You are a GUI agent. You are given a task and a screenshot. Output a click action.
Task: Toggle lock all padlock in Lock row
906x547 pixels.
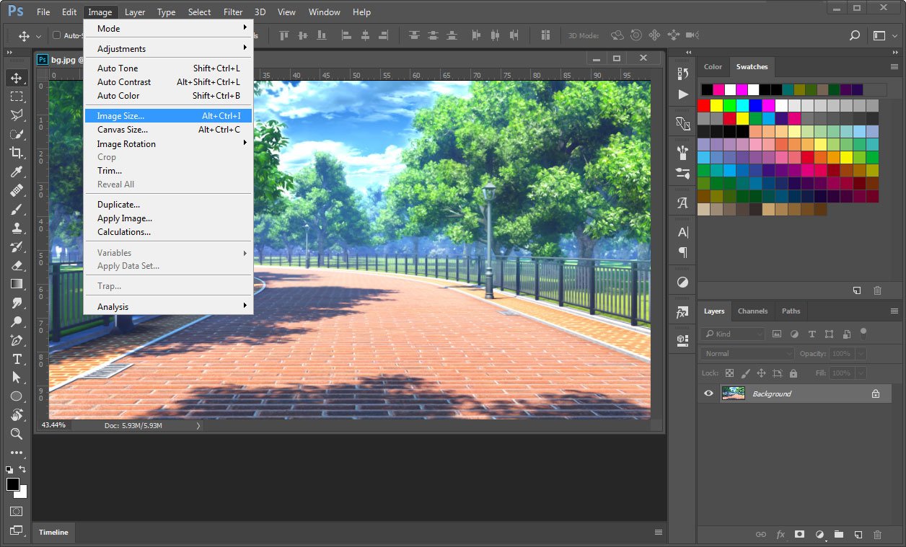click(x=793, y=373)
